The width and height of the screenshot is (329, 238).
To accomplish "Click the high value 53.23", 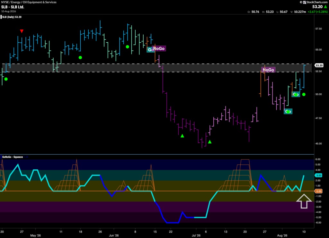I will point(270,12).
